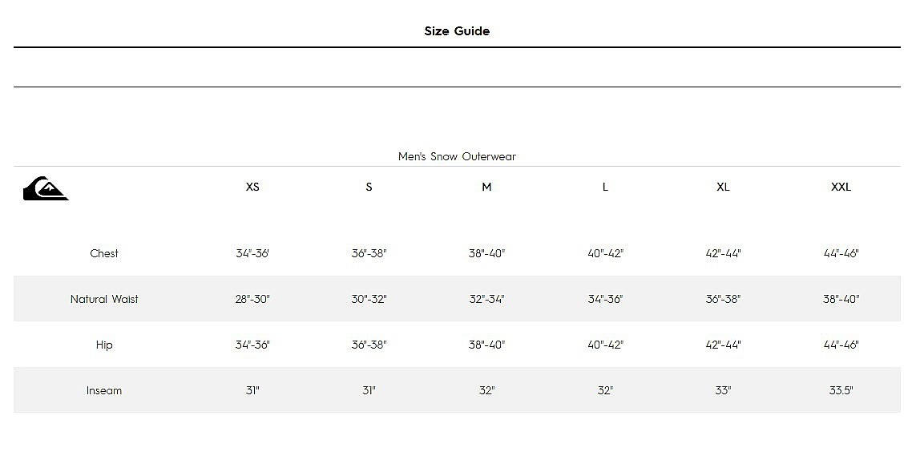Viewport: 908px width, 464px height.
Task: Select the XS size column header
Action: pos(252,187)
